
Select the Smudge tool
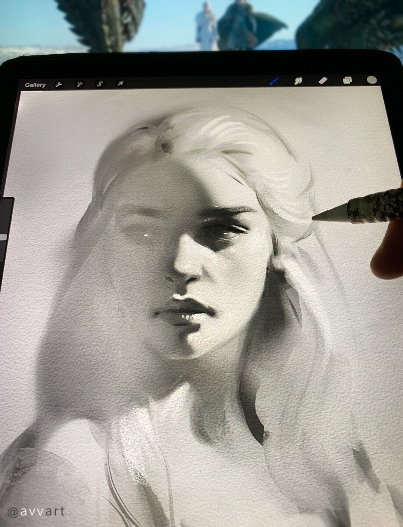[299, 81]
